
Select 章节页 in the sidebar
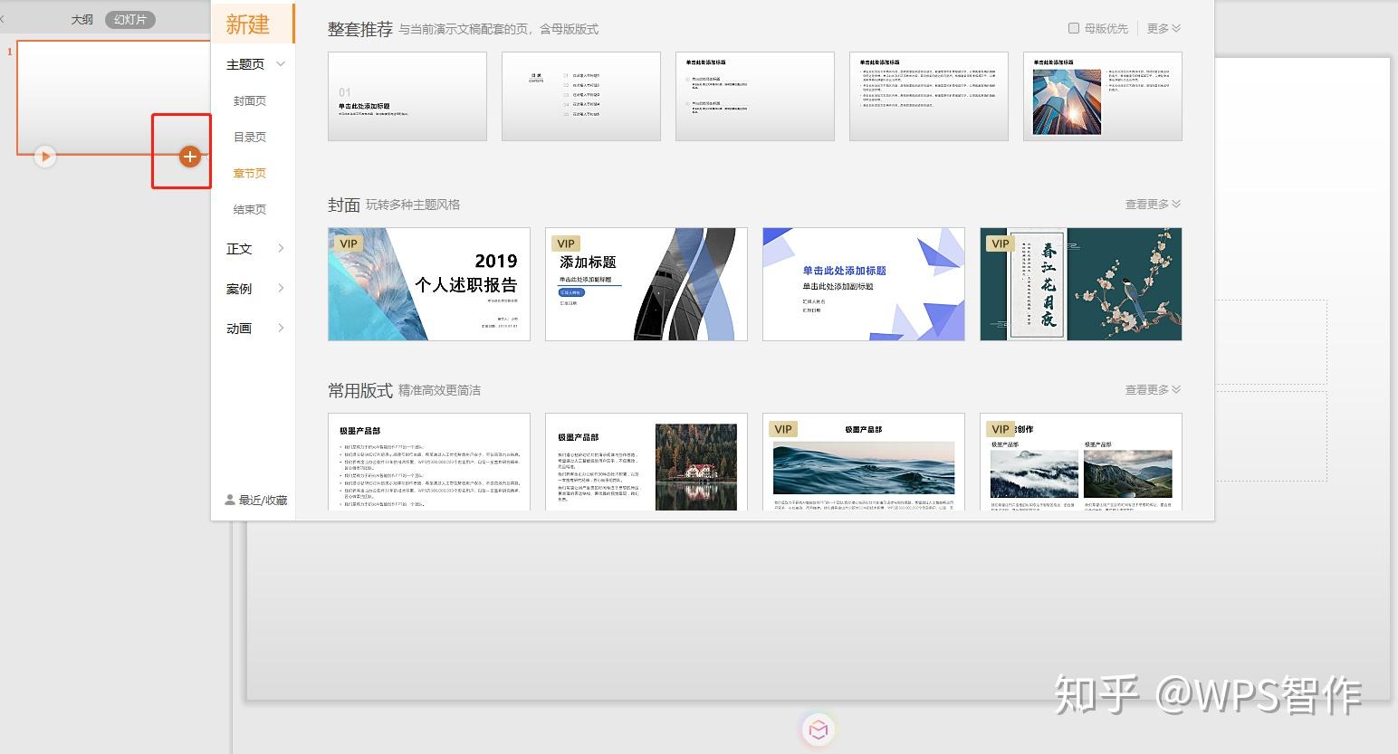pyautogui.click(x=250, y=174)
